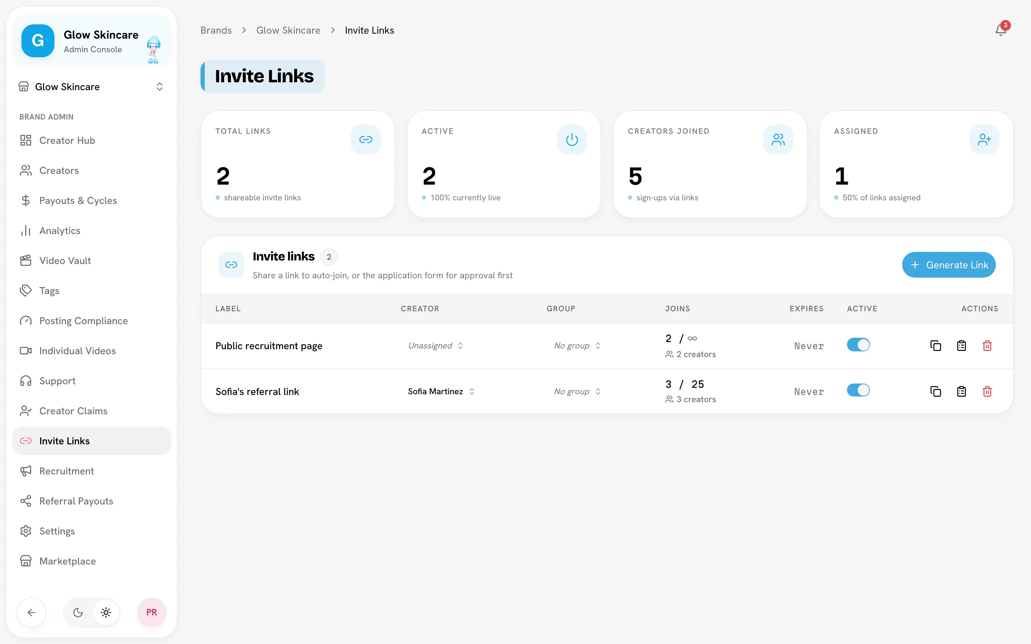Click the Total Links card link icon

coord(366,140)
